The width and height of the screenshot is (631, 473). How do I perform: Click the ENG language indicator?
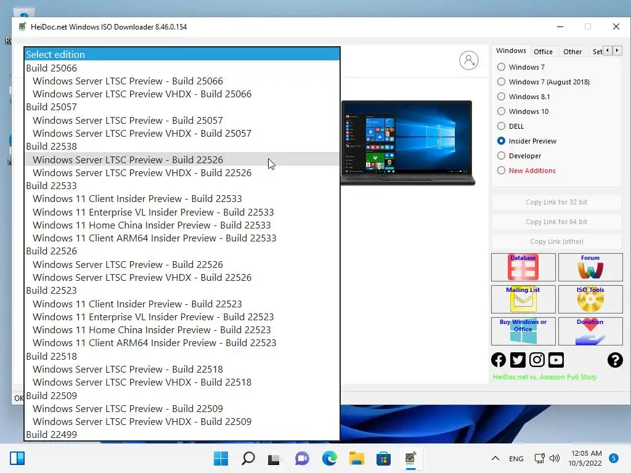click(516, 458)
